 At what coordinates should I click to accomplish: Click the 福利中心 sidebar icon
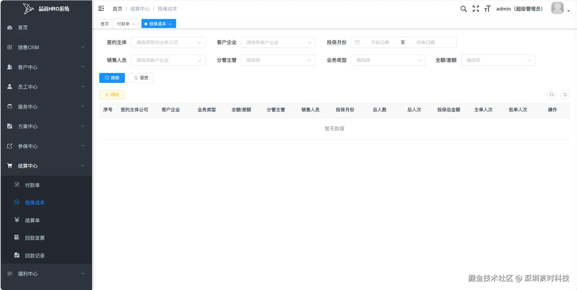pyautogui.click(x=10, y=274)
